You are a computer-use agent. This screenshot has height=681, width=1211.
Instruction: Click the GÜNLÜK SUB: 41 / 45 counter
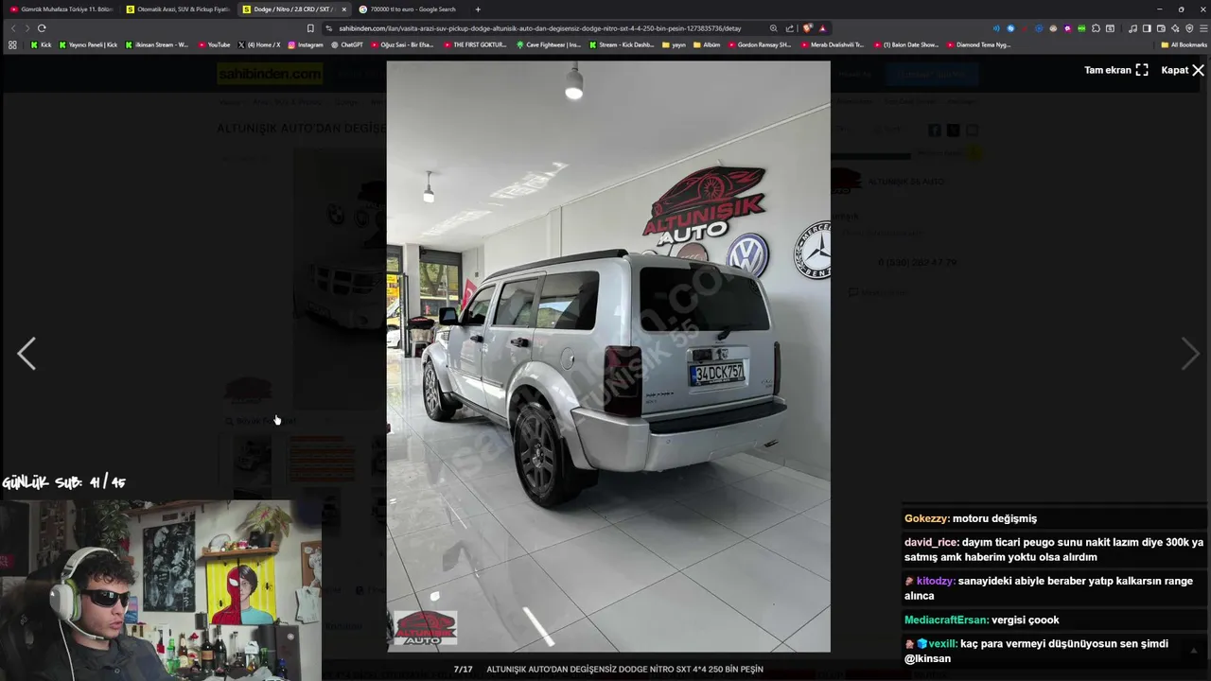click(x=64, y=482)
